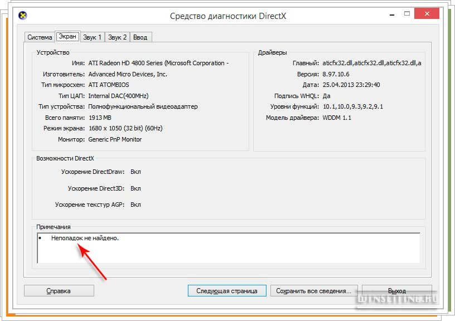Click Сохранить все сведения button
Viewport: 455px width, 321px height.
tap(313, 291)
